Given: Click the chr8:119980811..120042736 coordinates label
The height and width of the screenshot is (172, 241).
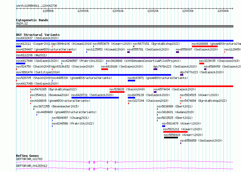Looking at the screenshot, I should pos(37,6).
